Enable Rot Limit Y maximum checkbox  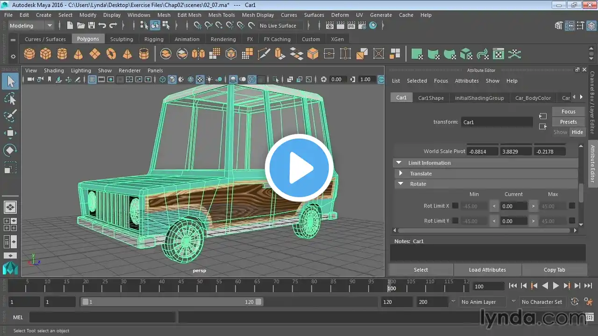(x=572, y=221)
